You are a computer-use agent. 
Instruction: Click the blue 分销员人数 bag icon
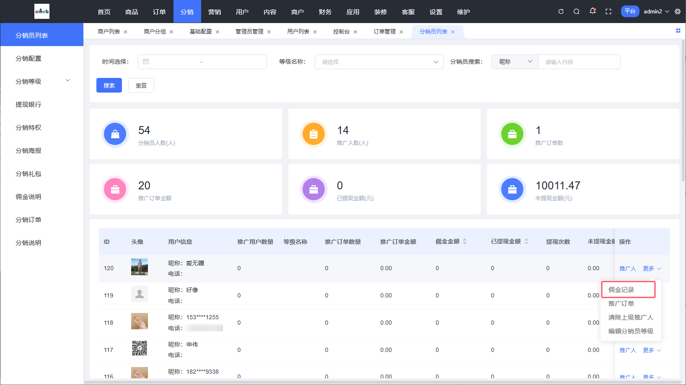click(x=115, y=134)
